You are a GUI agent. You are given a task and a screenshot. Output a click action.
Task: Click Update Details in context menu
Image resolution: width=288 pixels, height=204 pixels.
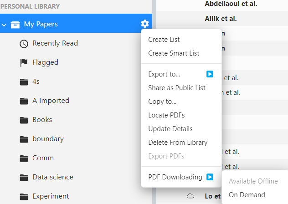pos(170,129)
